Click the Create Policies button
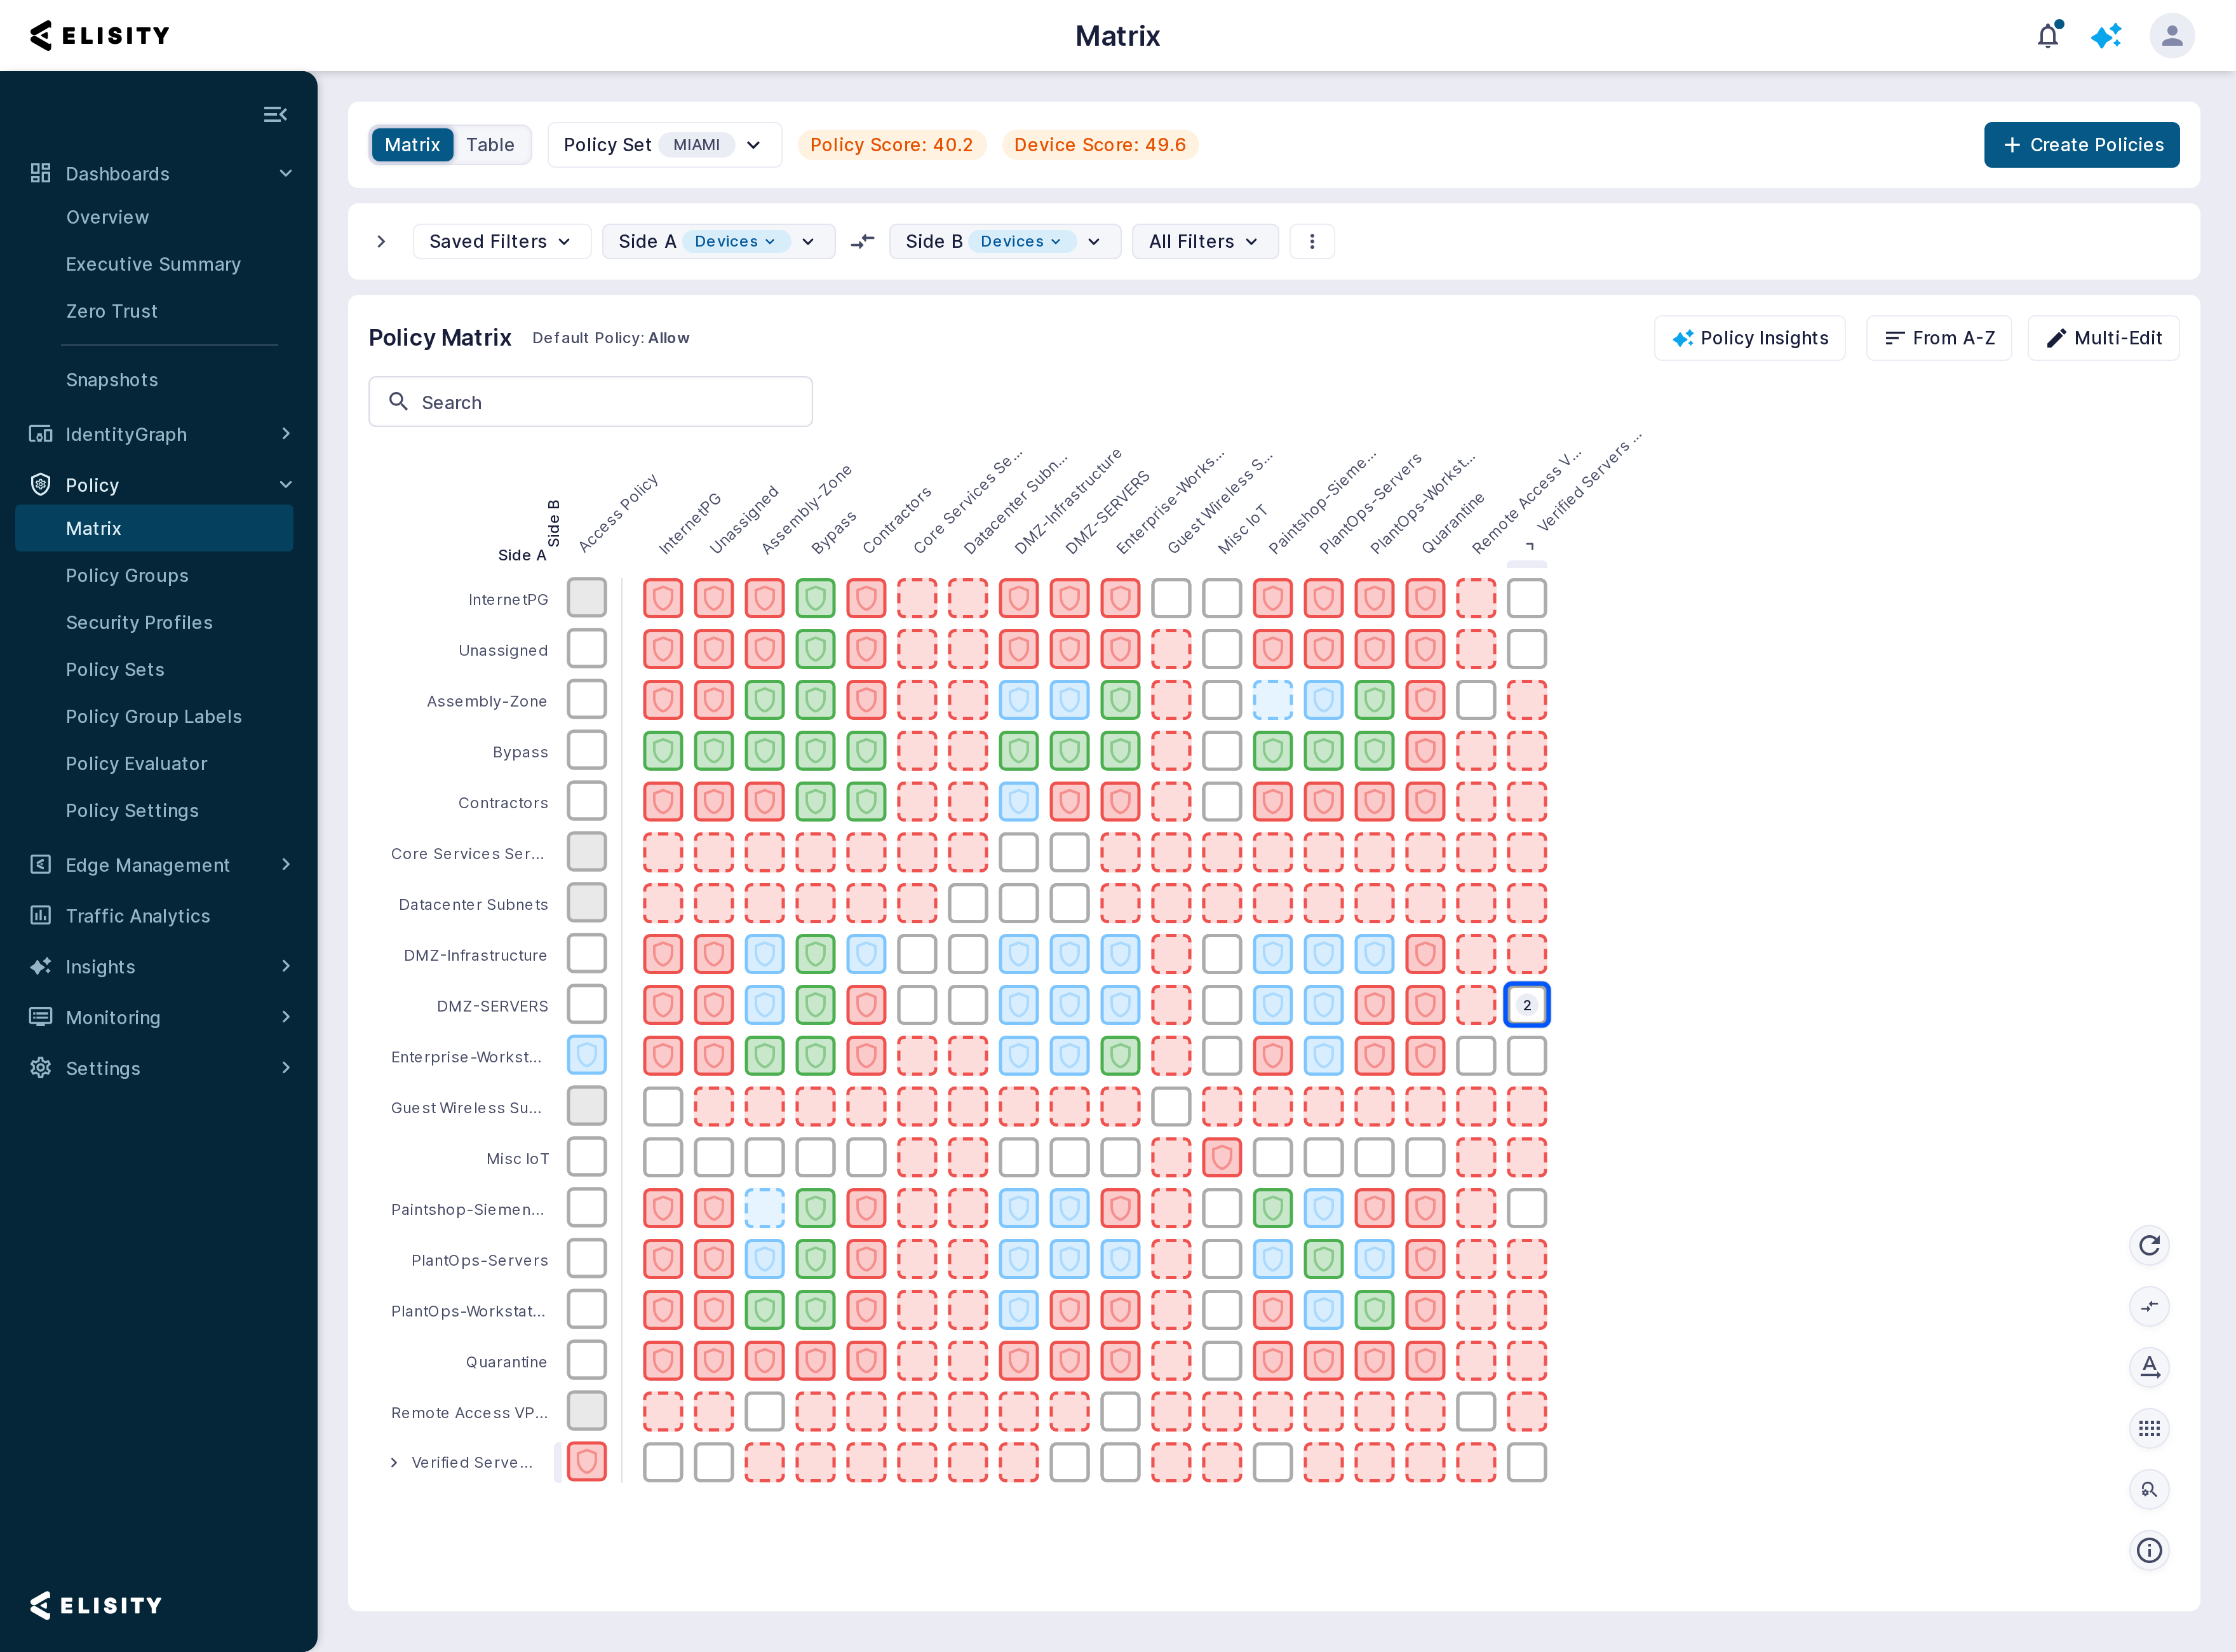The width and height of the screenshot is (2236, 1652). [2081, 145]
